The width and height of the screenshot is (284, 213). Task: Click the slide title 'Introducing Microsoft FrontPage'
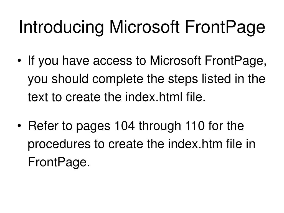click(x=142, y=27)
